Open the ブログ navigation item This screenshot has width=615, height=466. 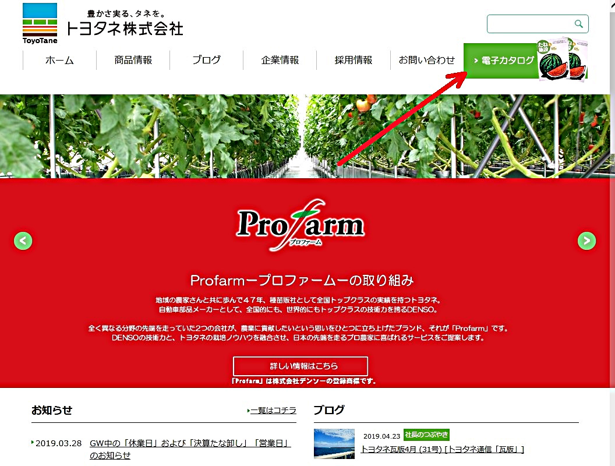point(206,60)
